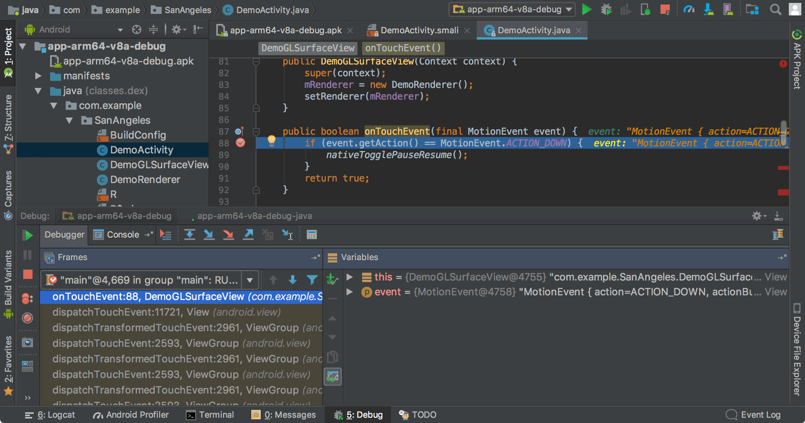Collapse the SanAngeles package in Project tree
805x423 pixels.
tap(70, 120)
